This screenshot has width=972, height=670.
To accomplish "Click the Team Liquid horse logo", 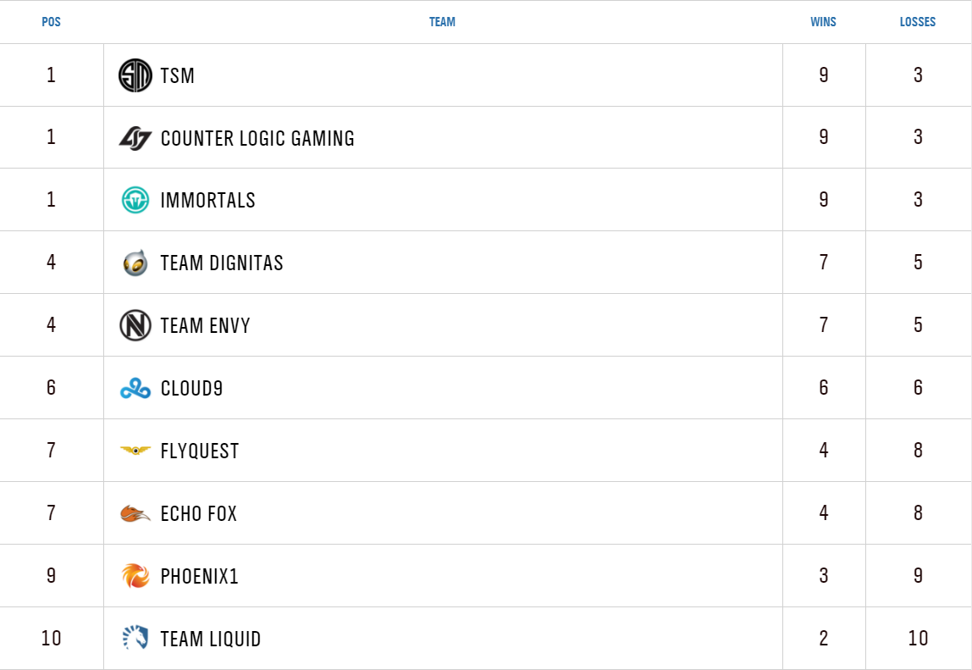I will tap(135, 639).
